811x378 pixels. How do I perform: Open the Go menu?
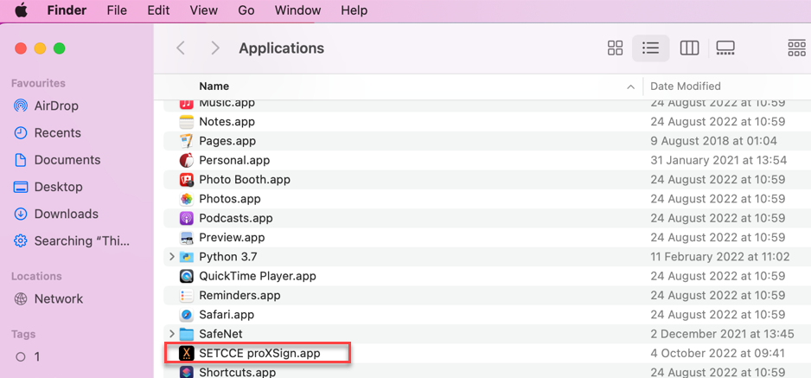click(246, 10)
